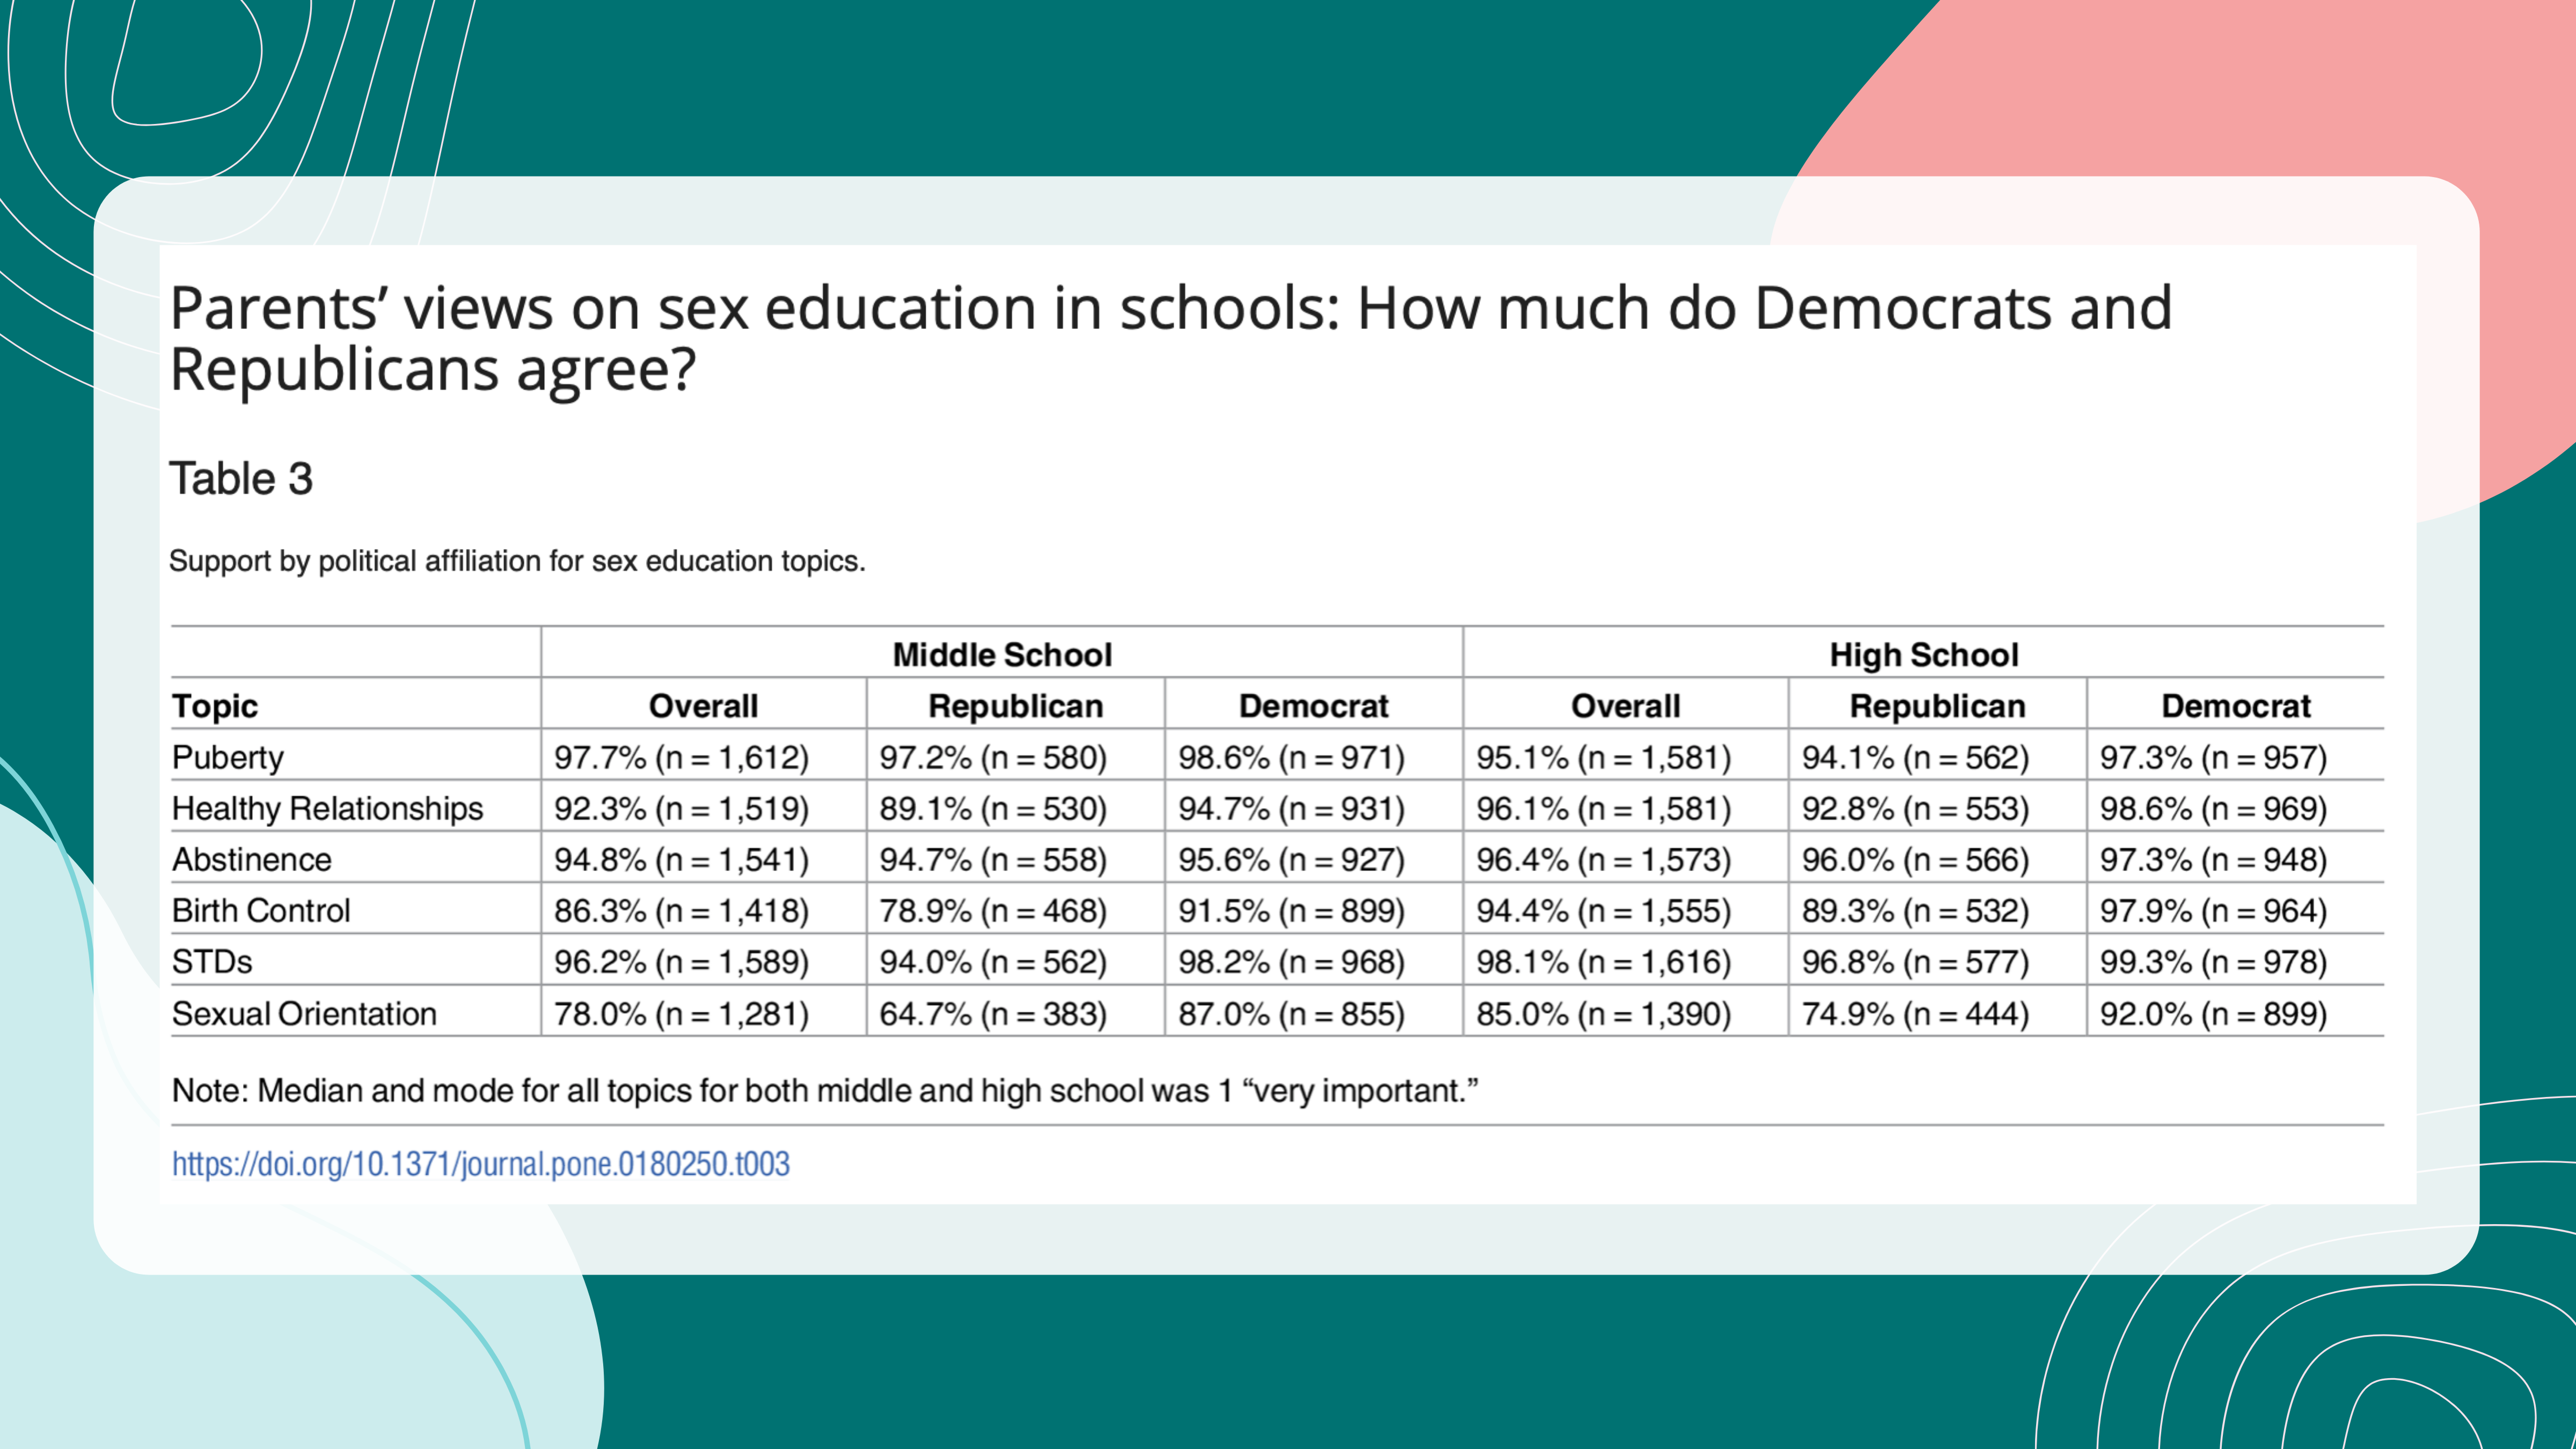Image resolution: width=2576 pixels, height=1449 pixels.
Task: Select the 99.3% (n = 978) cell
Action: coord(2213,961)
